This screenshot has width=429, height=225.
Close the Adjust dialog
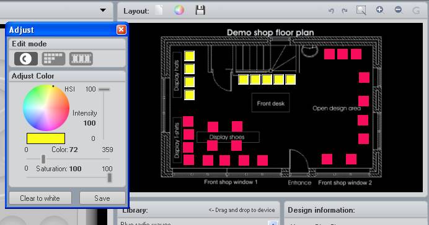122,30
